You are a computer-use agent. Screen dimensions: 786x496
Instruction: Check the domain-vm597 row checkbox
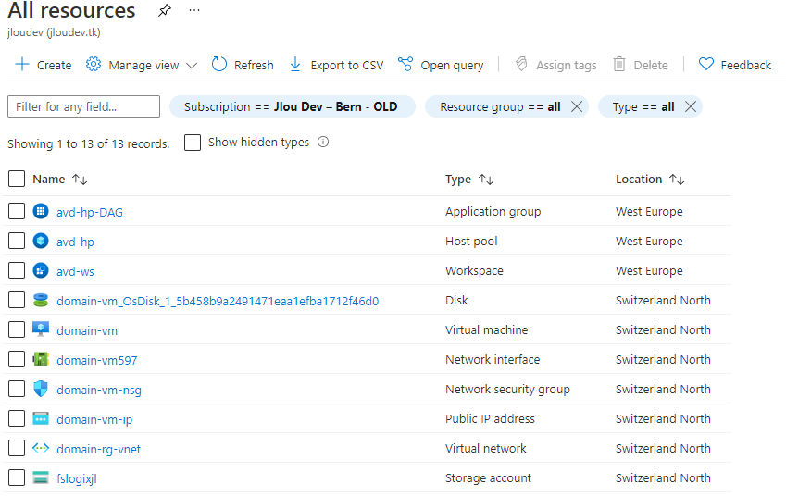tap(17, 359)
